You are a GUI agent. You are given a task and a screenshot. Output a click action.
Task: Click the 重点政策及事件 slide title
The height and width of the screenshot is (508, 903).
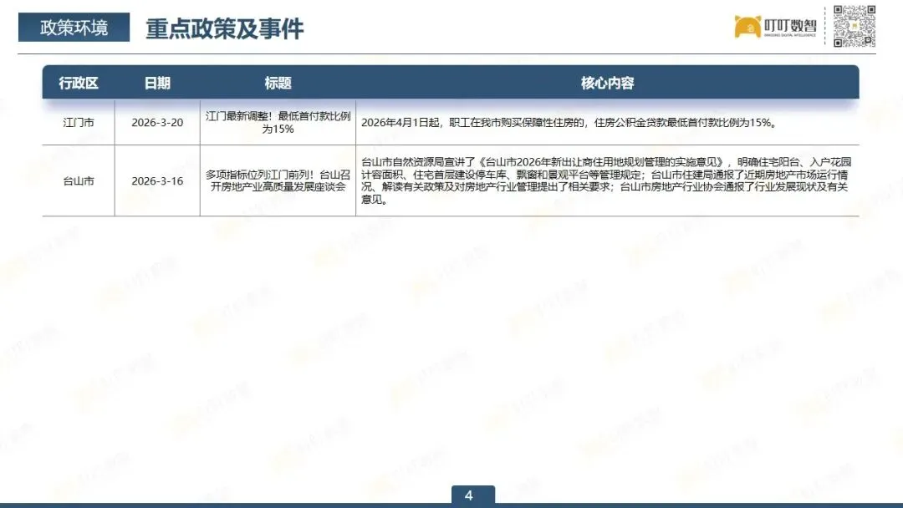[x=226, y=27]
